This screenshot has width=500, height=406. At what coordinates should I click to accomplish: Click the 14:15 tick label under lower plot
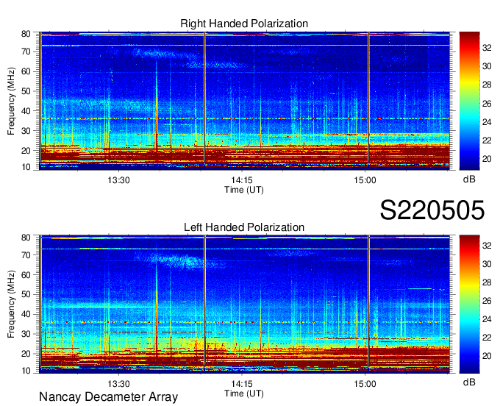(x=242, y=384)
